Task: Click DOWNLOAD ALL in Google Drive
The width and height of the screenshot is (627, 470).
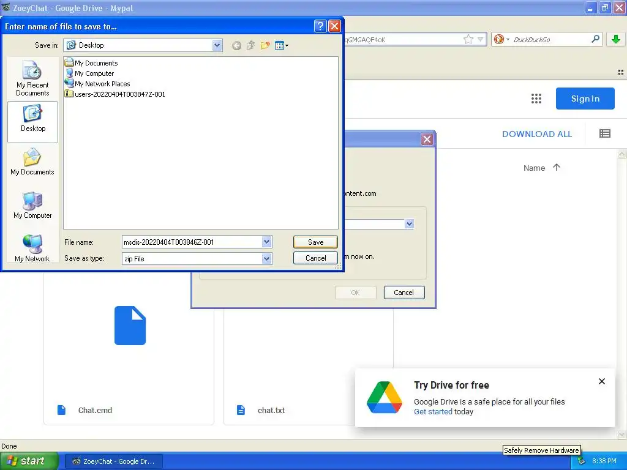Action: click(536, 134)
